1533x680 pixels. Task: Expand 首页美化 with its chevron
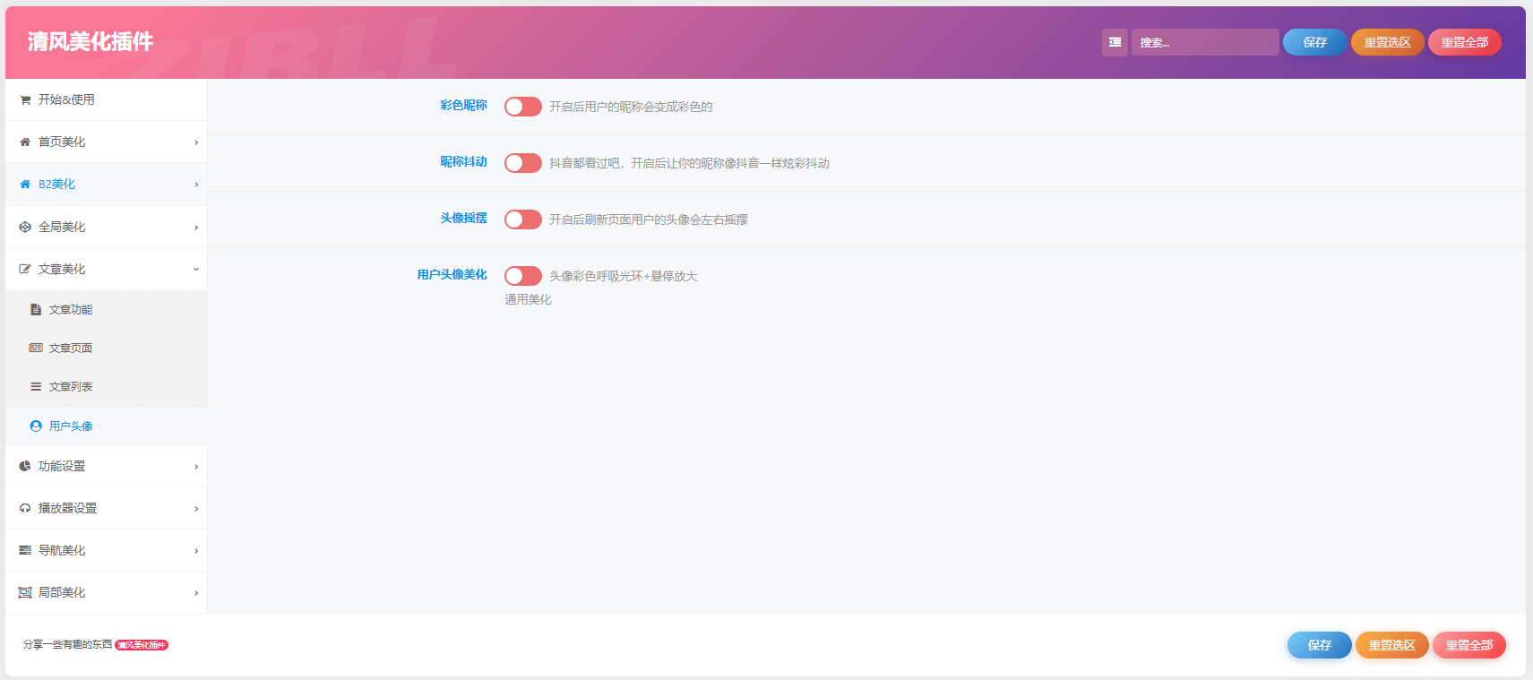pyautogui.click(x=196, y=142)
